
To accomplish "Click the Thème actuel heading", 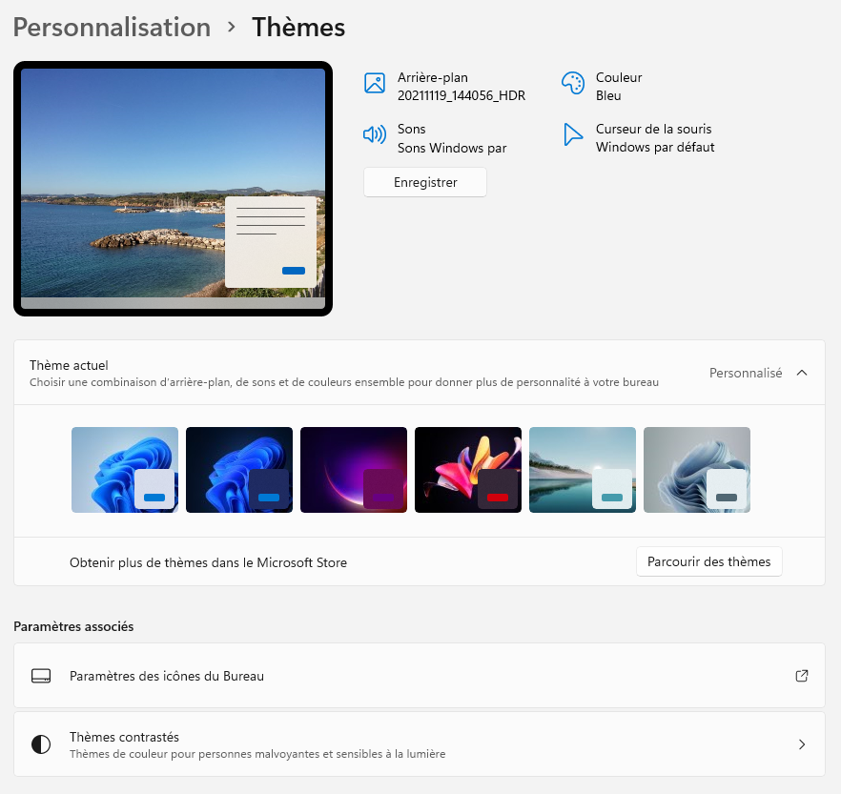I will click(x=69, y=365).
